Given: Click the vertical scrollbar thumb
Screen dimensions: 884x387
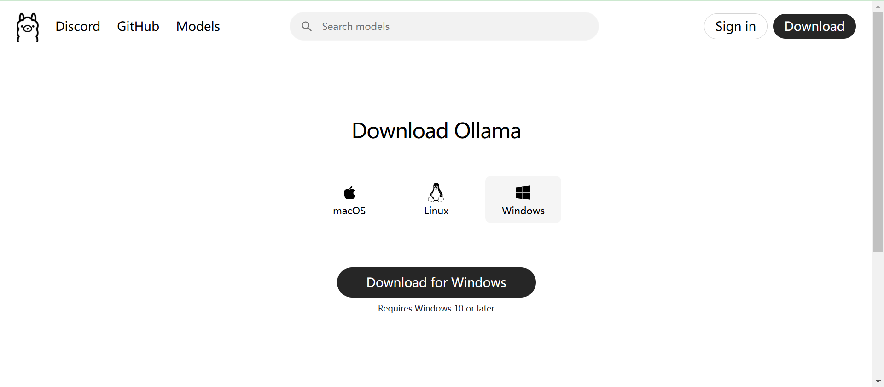Looking at the screenshot, I should point(878,131).
